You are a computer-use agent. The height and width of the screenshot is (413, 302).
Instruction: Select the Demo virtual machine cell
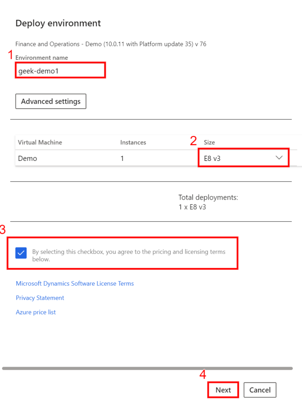point(27,158)
